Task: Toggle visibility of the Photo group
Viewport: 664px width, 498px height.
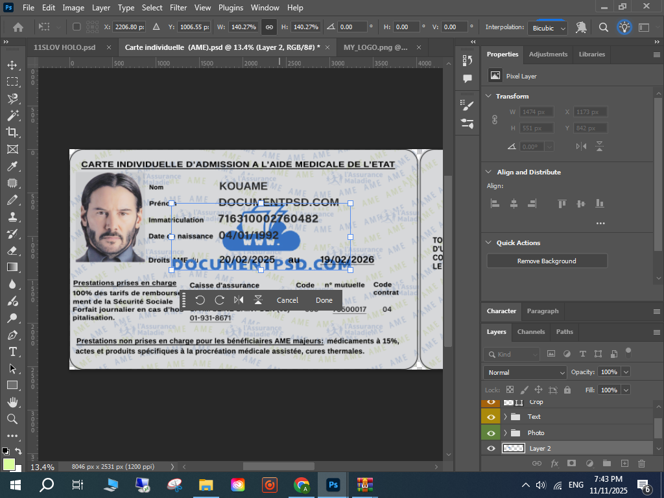Action: [491, 433]
